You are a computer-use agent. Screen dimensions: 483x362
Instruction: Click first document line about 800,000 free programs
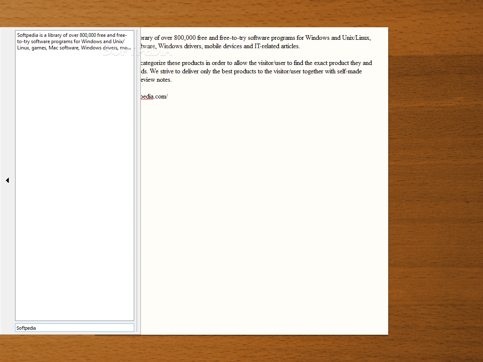[256, 38]
